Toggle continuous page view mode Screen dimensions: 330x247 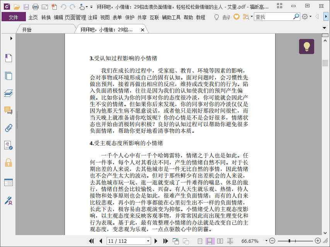210,241
